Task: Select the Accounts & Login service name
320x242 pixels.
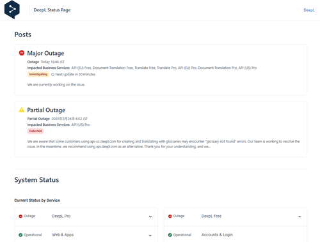Action: tap(217, 235)
